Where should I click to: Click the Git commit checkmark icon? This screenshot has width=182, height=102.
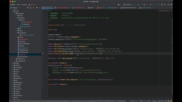[156, 5]
